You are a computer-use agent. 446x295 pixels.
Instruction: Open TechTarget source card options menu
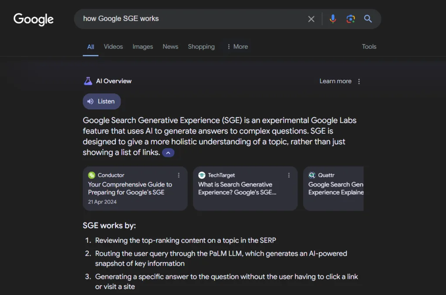coord(289,175)
